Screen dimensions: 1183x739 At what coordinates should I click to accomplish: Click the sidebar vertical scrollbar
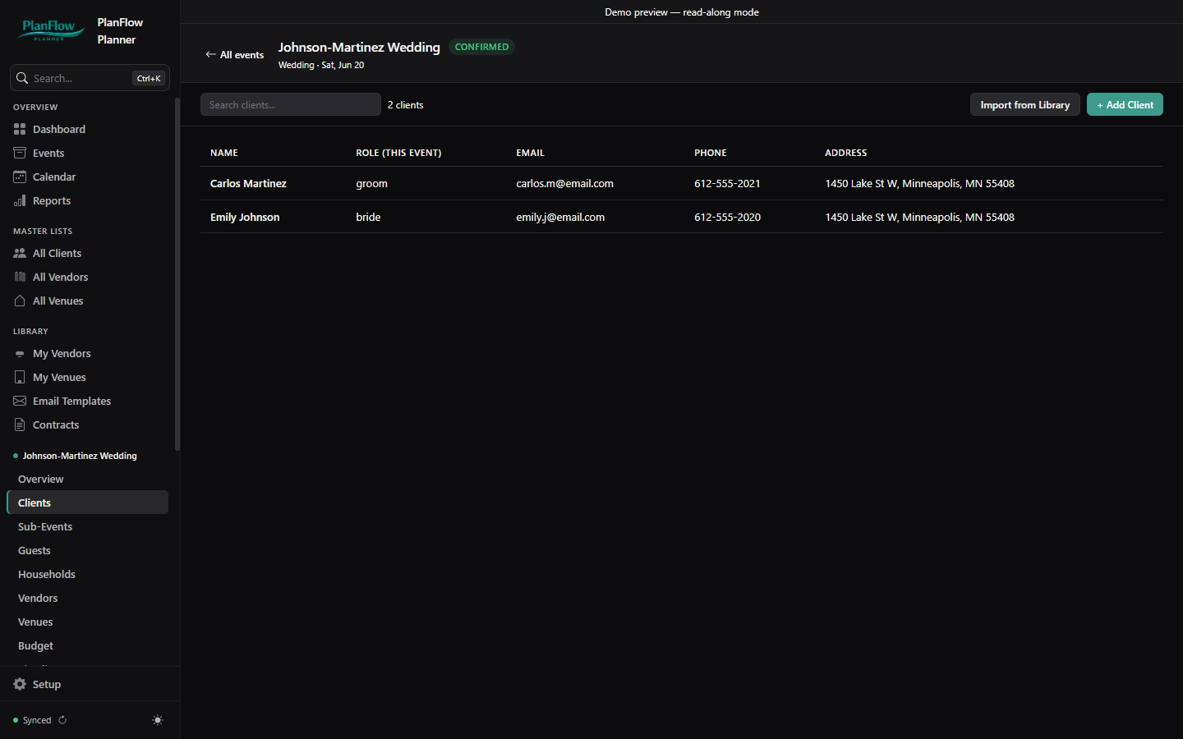click(x=177, y=274)
